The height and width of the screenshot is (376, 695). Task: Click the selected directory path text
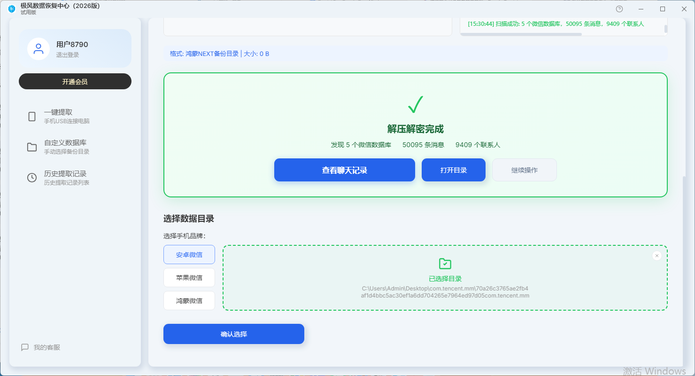tap(445, 292)
